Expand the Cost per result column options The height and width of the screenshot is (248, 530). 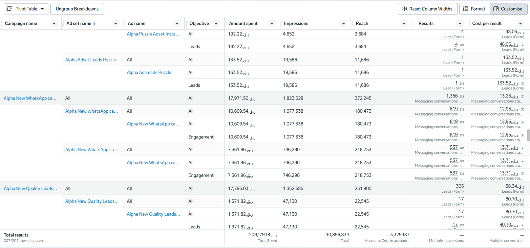[x=521, y=24]
